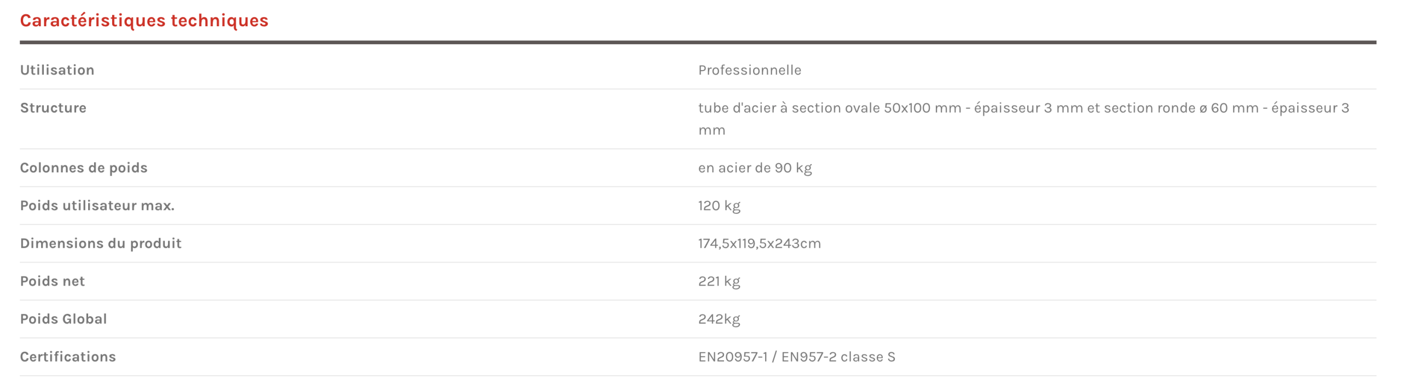Click the "Structure" row label

(53, 108)
